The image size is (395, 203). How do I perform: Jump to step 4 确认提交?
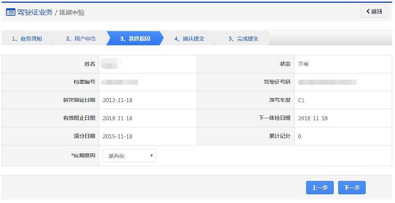pos(189,39)
